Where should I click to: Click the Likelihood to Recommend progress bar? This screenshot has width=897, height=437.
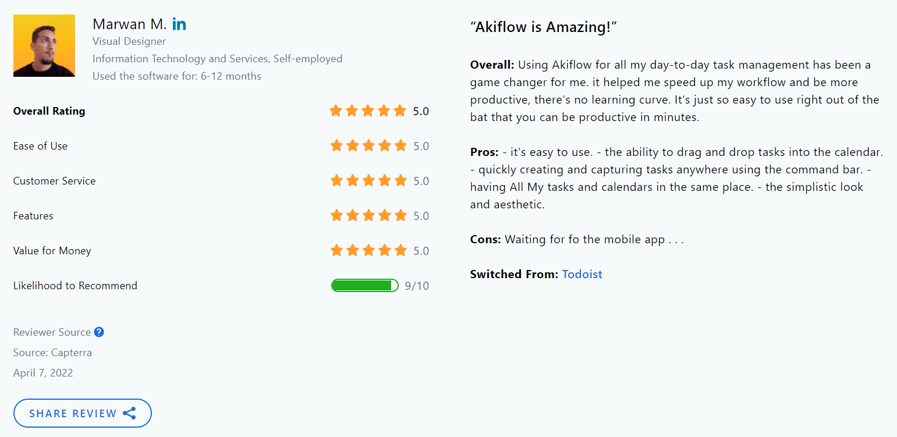pos(365,285)
